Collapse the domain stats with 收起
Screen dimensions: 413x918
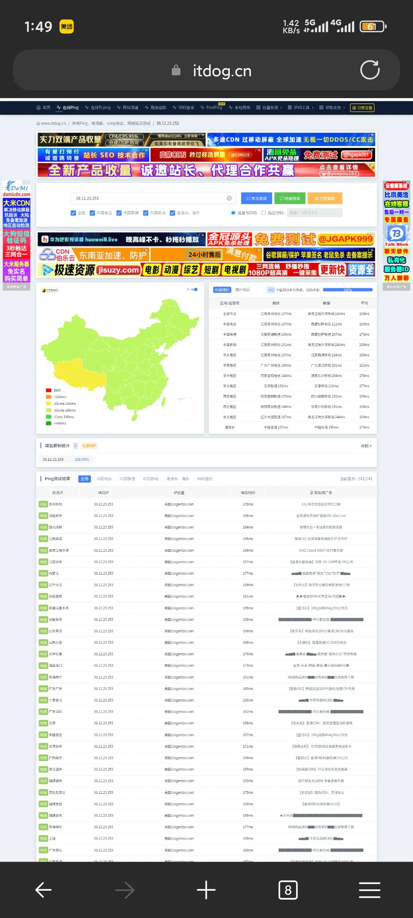[366, 446]
